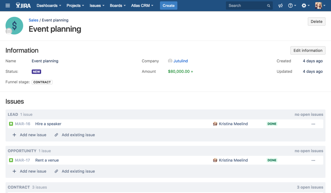Open the feedback megaphone icon
Screen dimensions: 331x193
tap(280, 6)
